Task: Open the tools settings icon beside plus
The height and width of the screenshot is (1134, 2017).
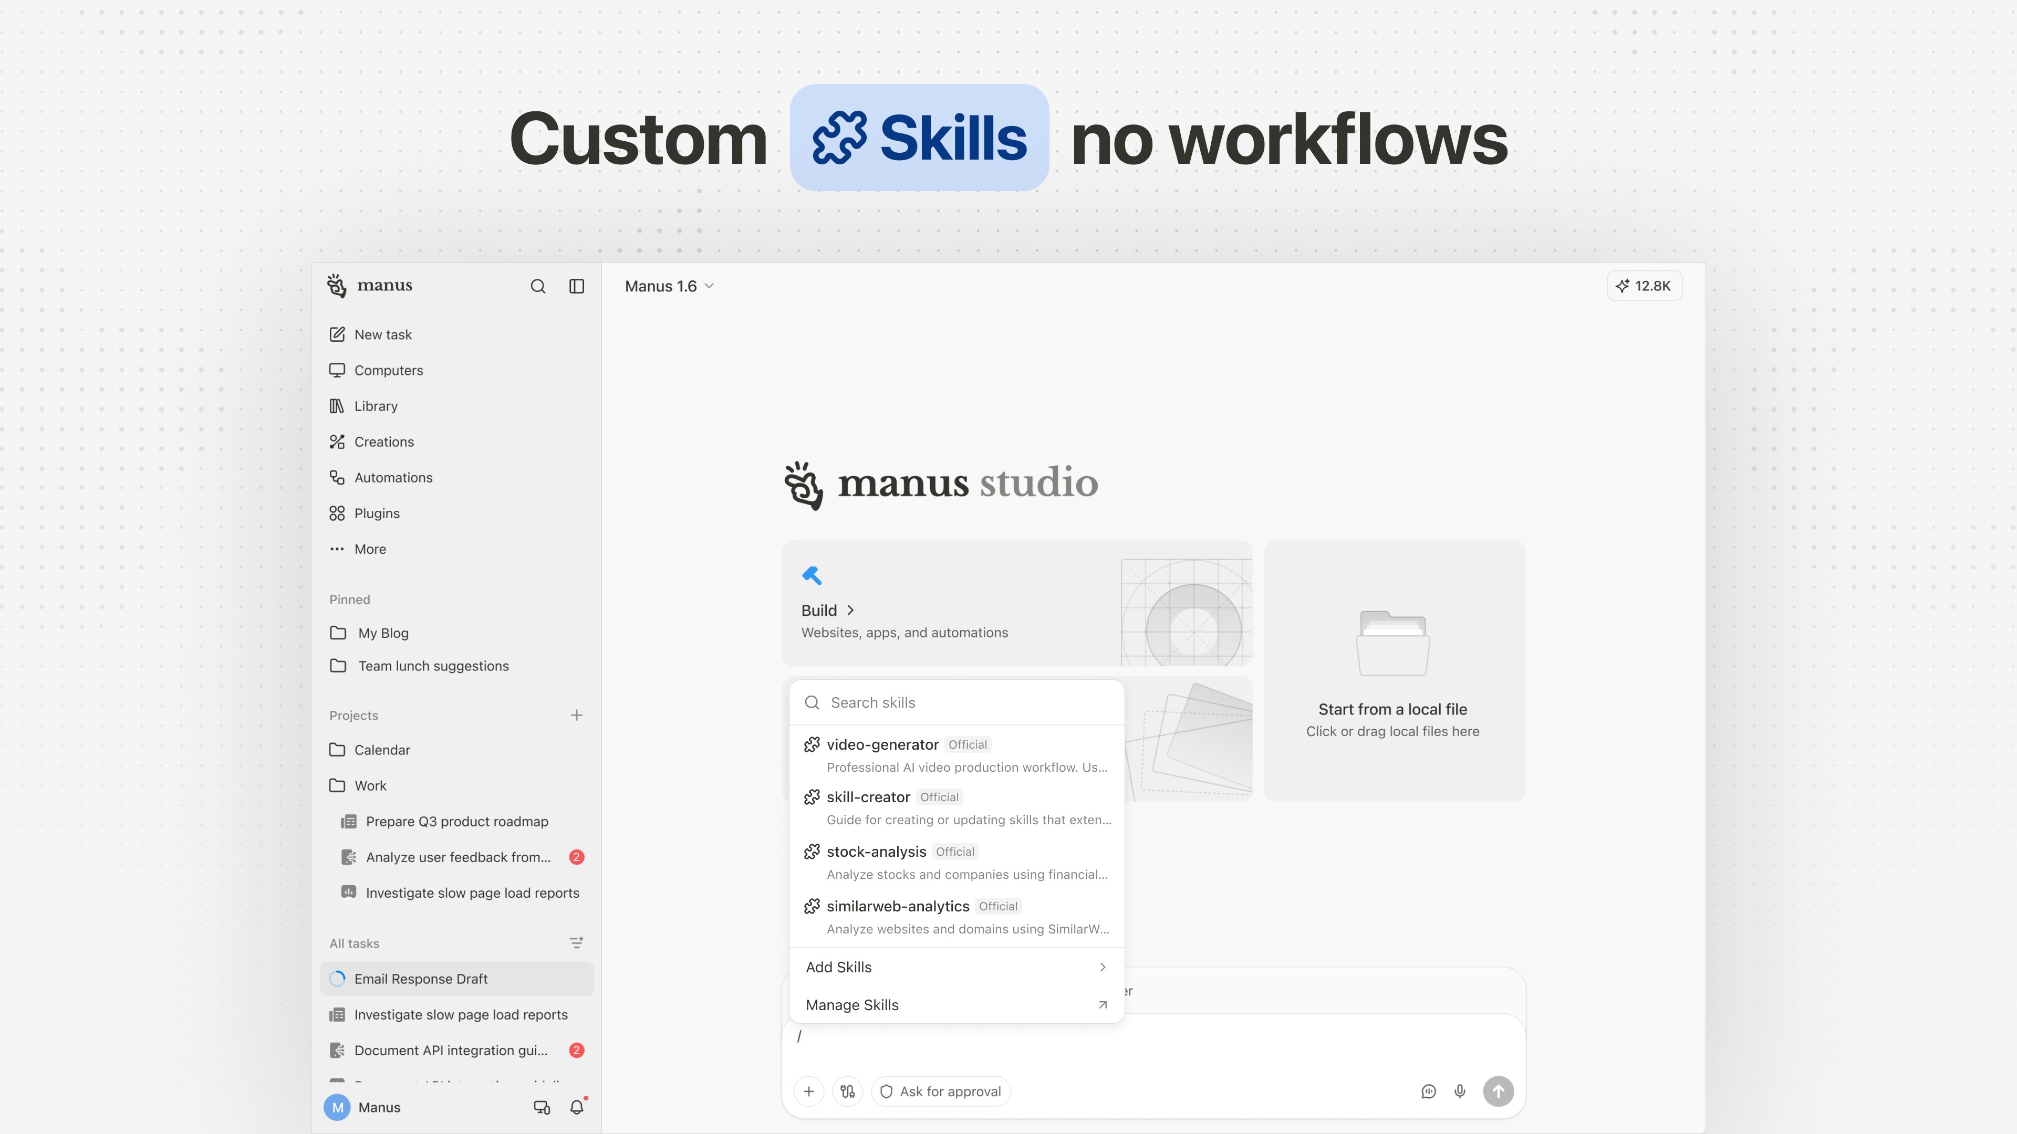Action: tap(847, 1092)
